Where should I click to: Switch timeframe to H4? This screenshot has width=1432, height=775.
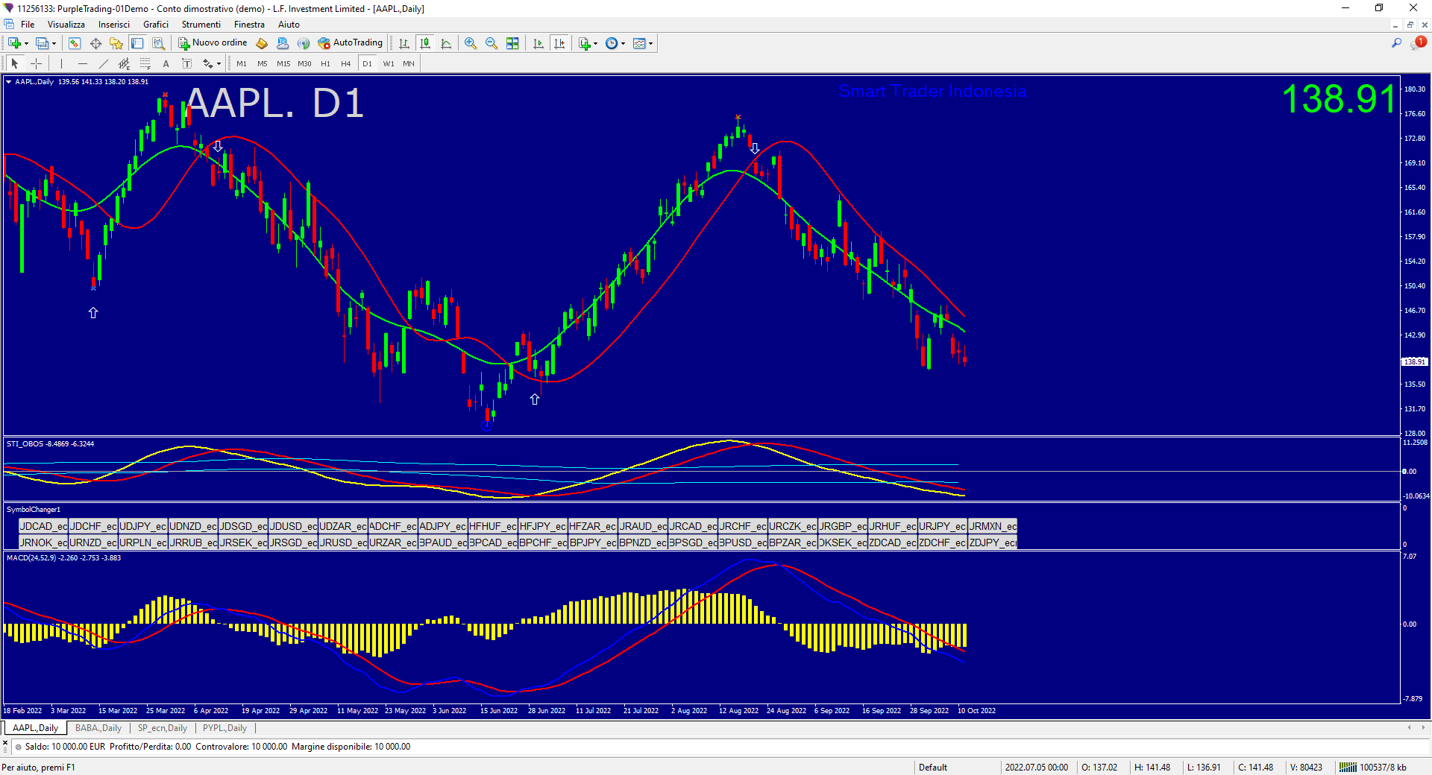coord(346,64)
